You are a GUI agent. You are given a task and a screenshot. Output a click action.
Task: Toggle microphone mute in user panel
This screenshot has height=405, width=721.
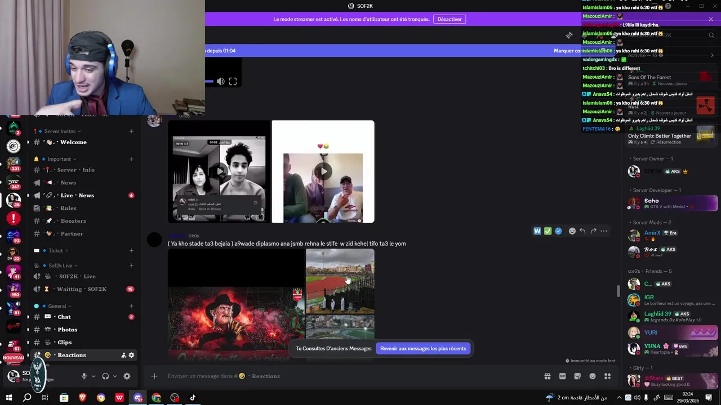point(84,376)
